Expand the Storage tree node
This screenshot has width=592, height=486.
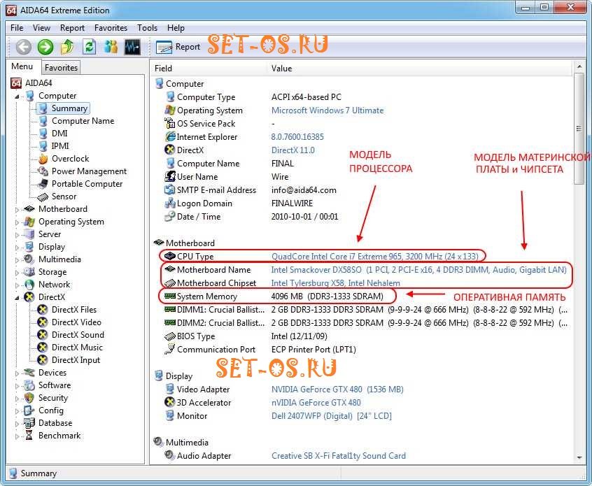(17, 272)
